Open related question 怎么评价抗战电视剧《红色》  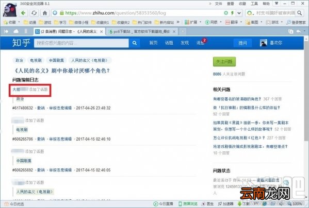coord(239,138)
